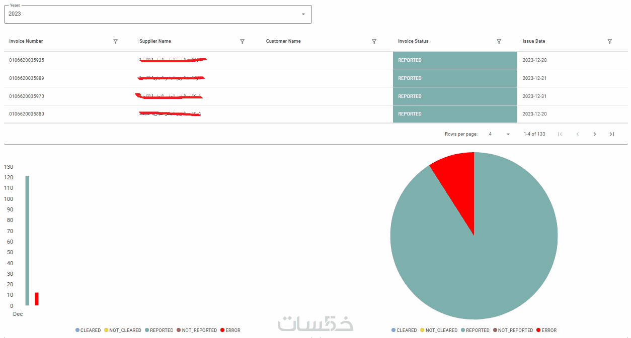Screen dimensions: 631x338
Task: Click issue date 2023-12-20
Action: point(535,114)
